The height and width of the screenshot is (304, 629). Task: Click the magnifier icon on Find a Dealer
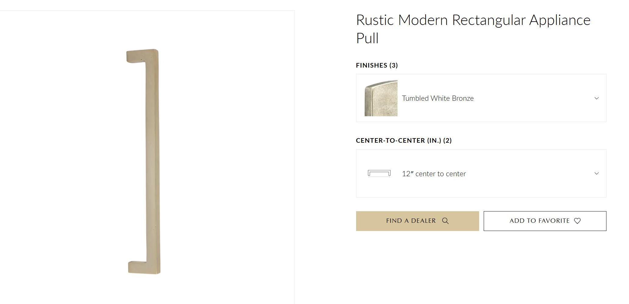445,221
